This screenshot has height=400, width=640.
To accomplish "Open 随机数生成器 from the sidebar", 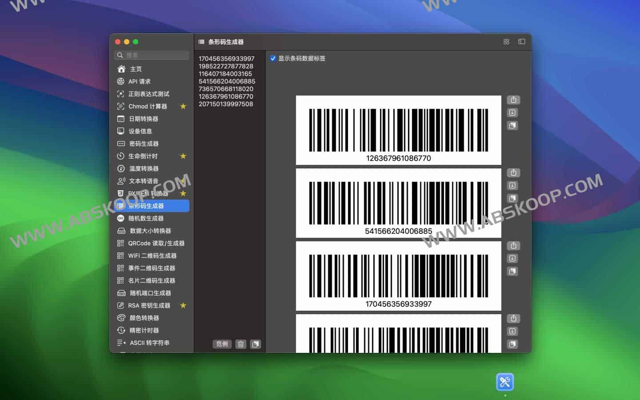I will point(147,218).
